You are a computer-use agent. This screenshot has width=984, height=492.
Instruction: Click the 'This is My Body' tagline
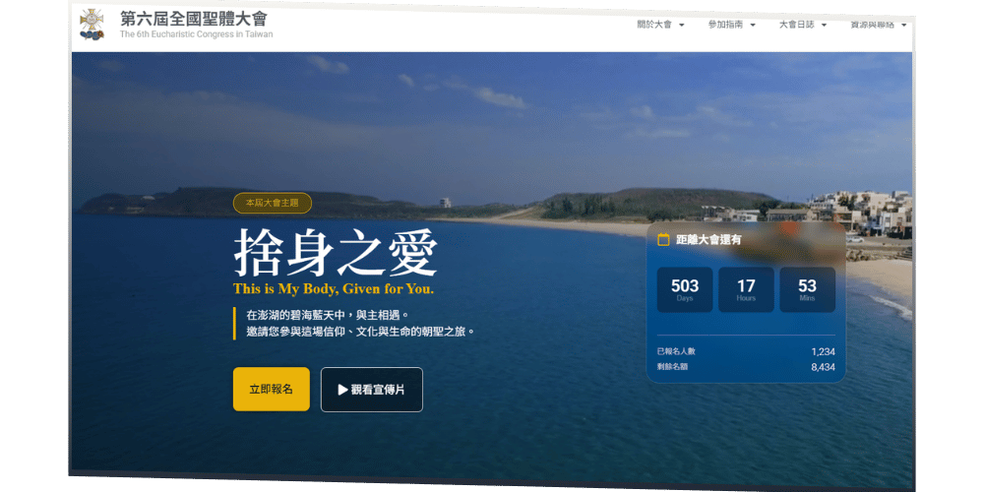333,289
